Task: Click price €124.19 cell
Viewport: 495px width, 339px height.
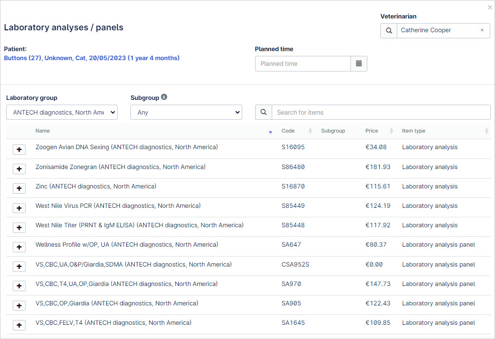Action: point(378,206)
